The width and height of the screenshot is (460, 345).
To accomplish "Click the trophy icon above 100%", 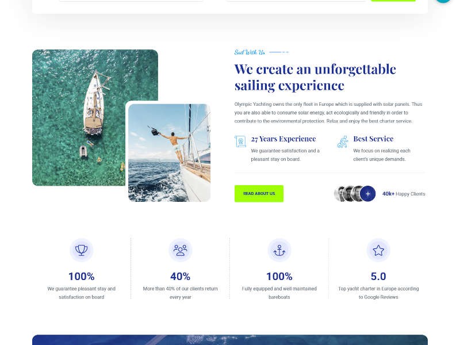I will tap(81, 250).
